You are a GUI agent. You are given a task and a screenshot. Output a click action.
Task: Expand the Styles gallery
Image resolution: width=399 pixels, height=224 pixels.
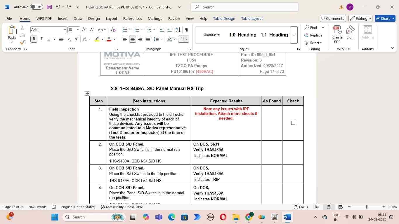(x=294, y=35)
